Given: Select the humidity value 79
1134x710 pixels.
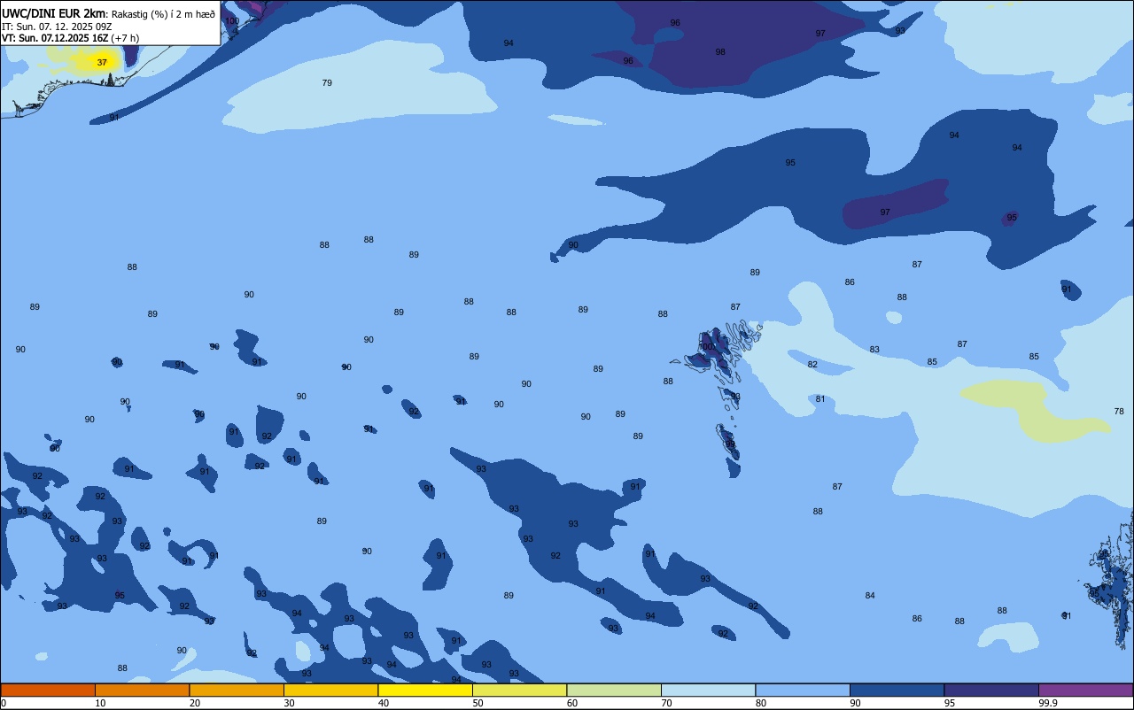Looking at the screenshot, I should click(327, 82).
